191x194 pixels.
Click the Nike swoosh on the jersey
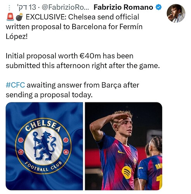coord(121,152)
